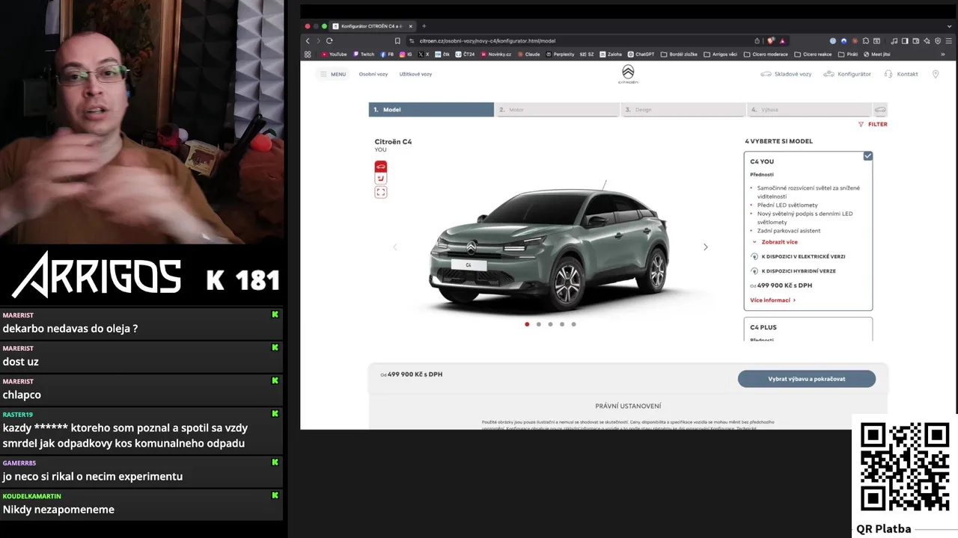The image size is (958, 538).
Task: Select step 2 Motor tab
Action: pos(557,110)
